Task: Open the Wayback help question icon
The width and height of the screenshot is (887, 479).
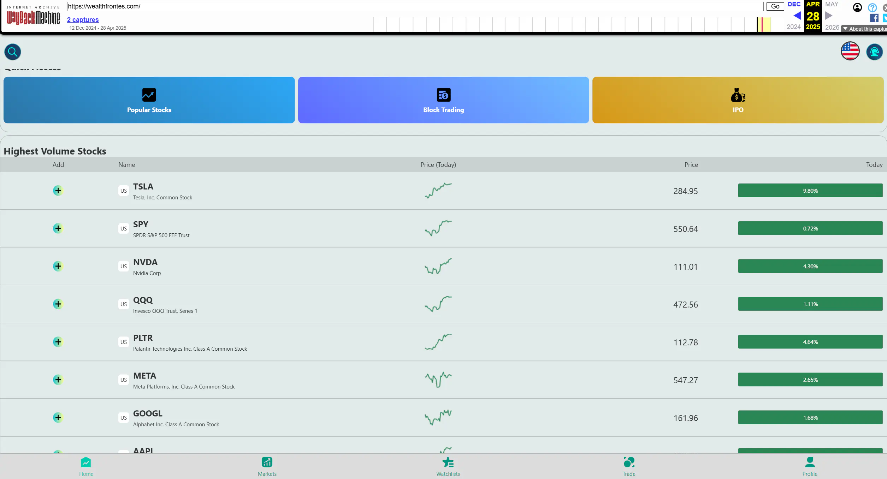Action: tap(872, 7)
